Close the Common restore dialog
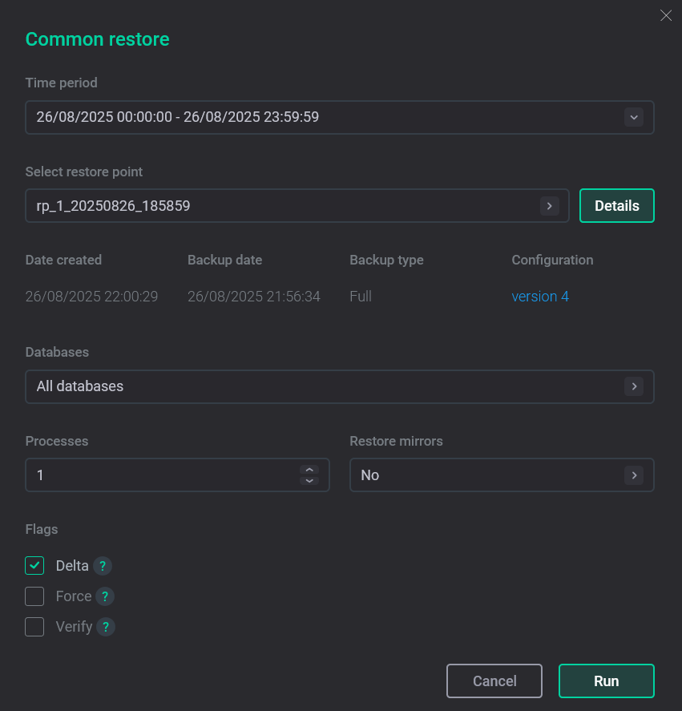The image size is (682, 711). pyautogui.click(x=666, y=15)
